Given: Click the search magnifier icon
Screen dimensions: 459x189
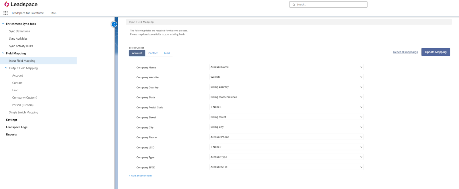Looking at the screenshot, I should tap(294, 5).
